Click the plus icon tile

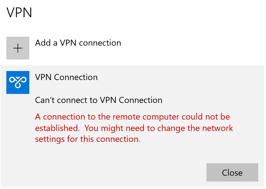pyautogui.click(x=18, y=48)
